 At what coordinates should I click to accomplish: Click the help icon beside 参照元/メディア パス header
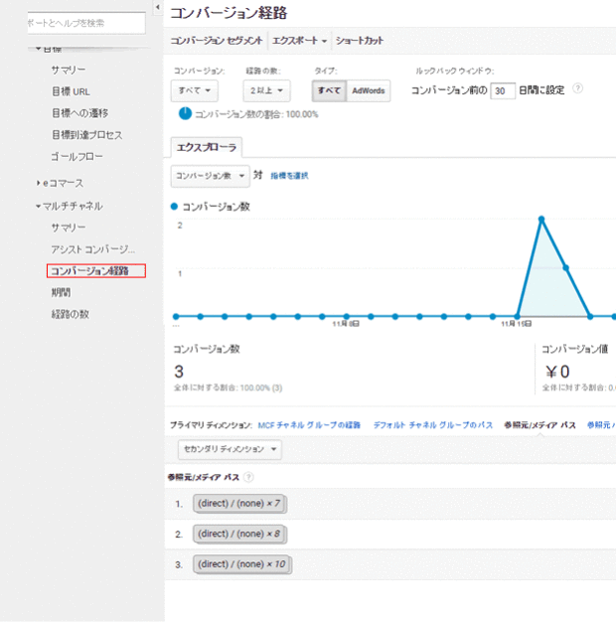[x=248, y=478]
